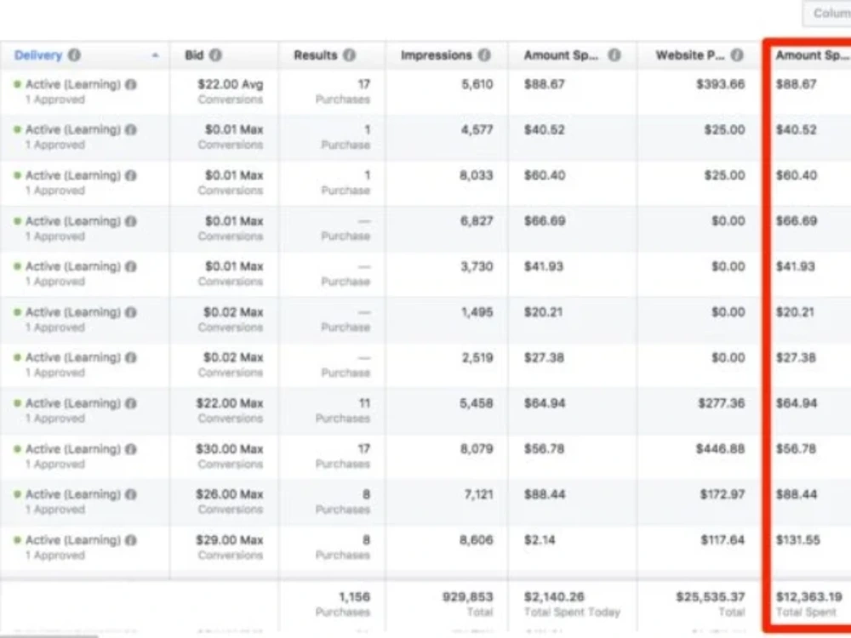Click the Impressions header info icon

coord(484,55)
